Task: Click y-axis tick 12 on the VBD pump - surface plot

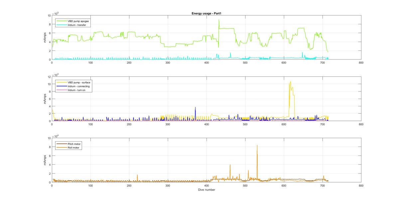Action: pos(49,77)
